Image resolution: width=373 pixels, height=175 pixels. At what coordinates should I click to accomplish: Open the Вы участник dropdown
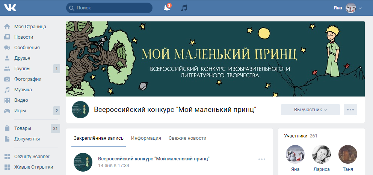(310, 110)
